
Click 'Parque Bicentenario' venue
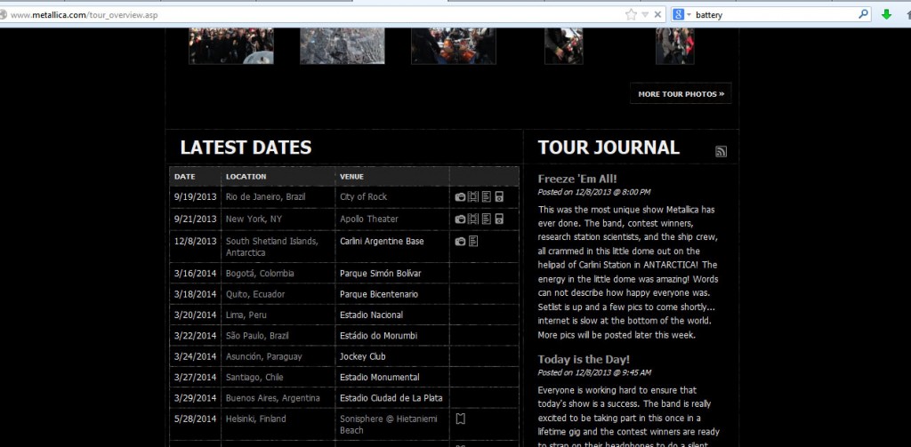379,294
